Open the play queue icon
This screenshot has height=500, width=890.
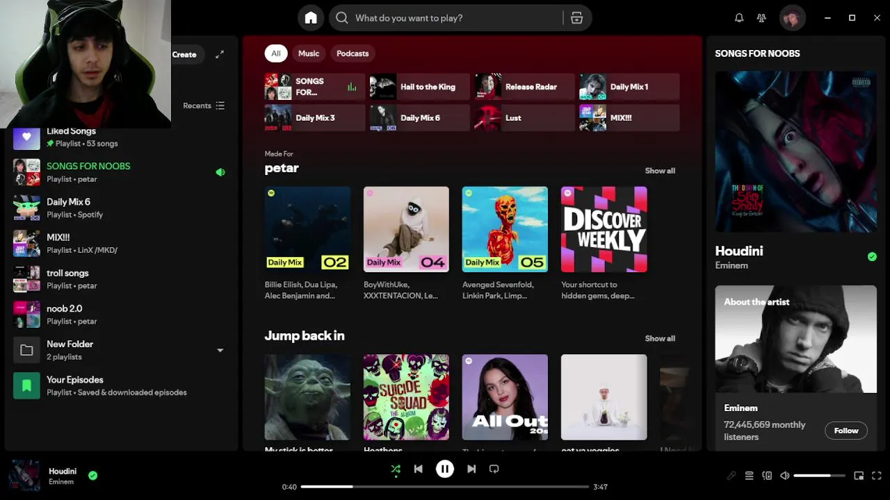[x=749, y=476]
